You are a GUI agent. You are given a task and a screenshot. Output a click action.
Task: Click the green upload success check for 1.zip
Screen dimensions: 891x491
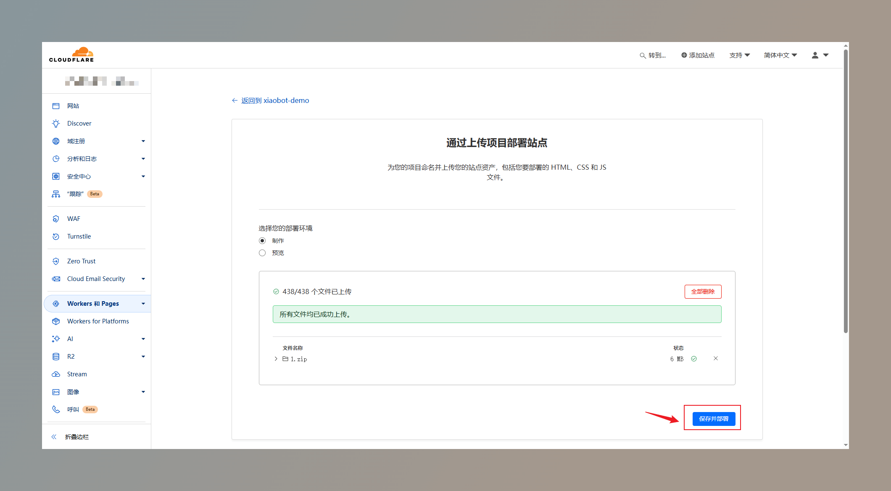[x=694, y=359]
